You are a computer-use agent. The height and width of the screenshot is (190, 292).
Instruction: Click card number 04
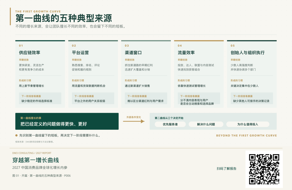[180, 45]
